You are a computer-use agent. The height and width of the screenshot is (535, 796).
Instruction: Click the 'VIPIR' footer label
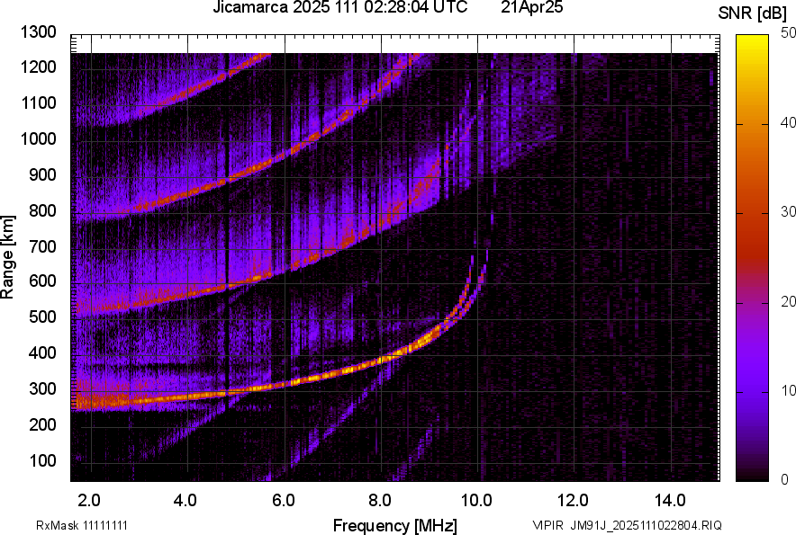[x=547, y=525]
